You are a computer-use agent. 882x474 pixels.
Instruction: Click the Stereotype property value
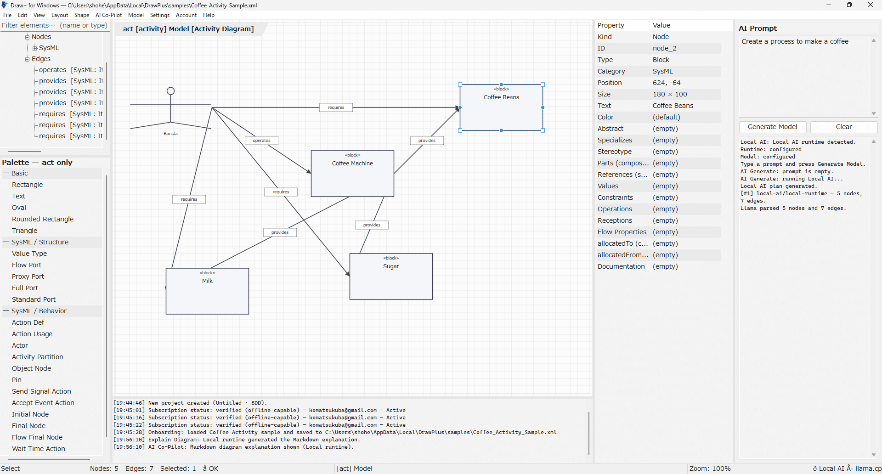click(x=665, y=152)
